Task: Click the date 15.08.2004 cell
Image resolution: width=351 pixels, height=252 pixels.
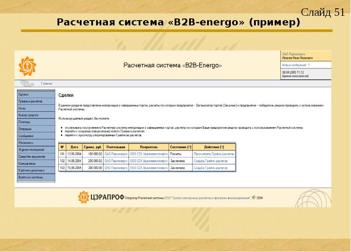Action: pos(74,168)
